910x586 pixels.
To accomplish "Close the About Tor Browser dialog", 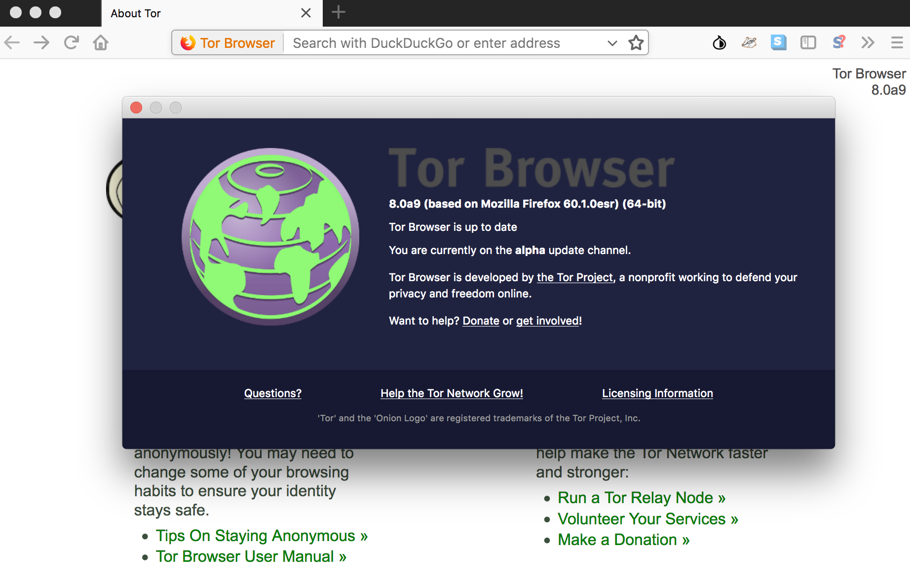I will (136, 108).
